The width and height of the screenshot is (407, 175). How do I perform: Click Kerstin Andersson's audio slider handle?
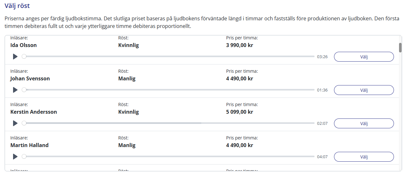click(24, 123)
